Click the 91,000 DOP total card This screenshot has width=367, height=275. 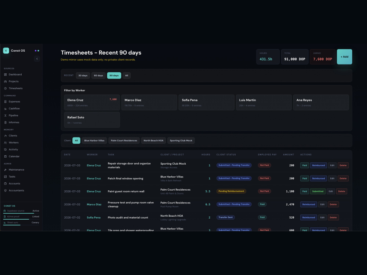(x=295, y=56)
